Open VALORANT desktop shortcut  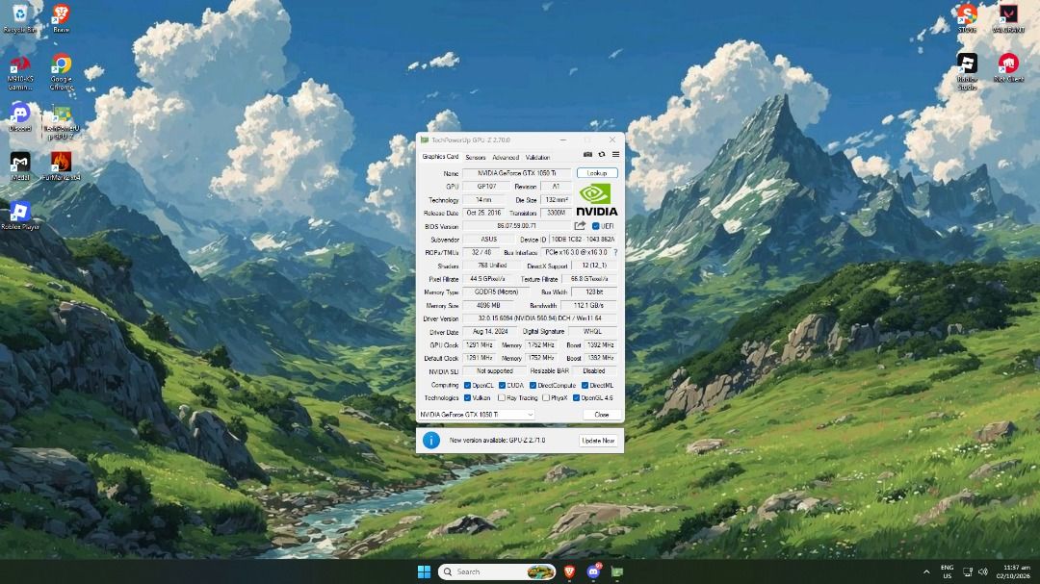point(1008,18)
